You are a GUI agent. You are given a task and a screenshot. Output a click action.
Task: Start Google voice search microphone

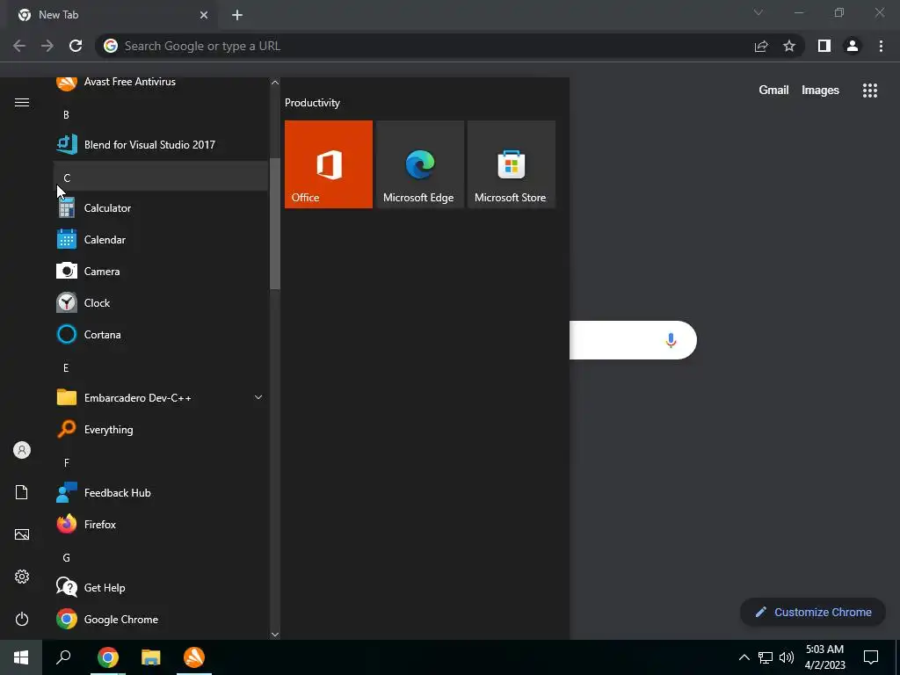click(x=671, y=340)
